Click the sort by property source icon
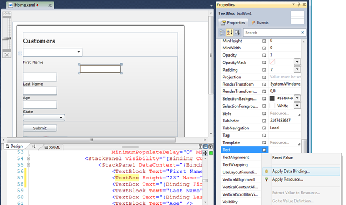The image size is (346, 205). coord(237,33)
